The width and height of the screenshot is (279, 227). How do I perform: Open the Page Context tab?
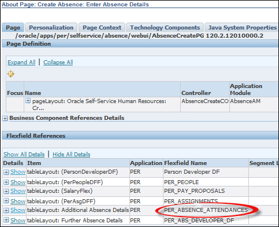click(102, 28)
